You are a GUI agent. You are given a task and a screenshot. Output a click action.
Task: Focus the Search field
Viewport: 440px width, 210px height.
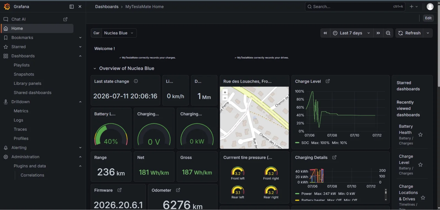(x=355, y=7)
